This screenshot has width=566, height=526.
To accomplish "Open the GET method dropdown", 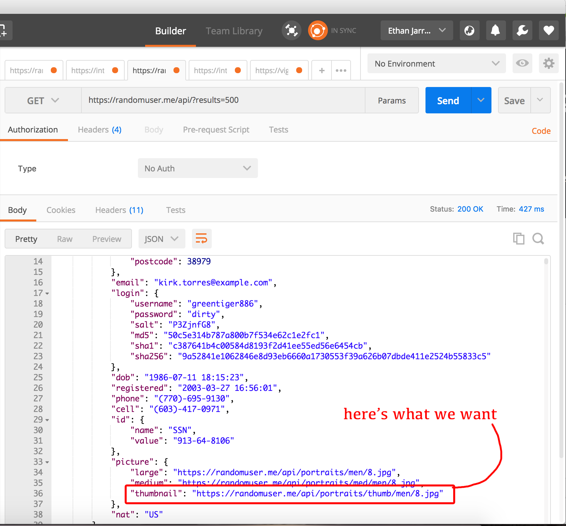I will [x=43, y=100].
